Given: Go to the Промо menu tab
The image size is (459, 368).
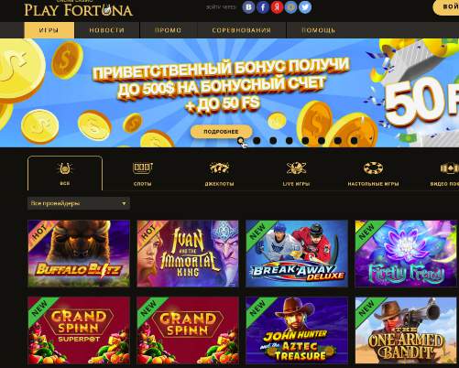Looking at the screenshot, I should [x=169, y=30].
